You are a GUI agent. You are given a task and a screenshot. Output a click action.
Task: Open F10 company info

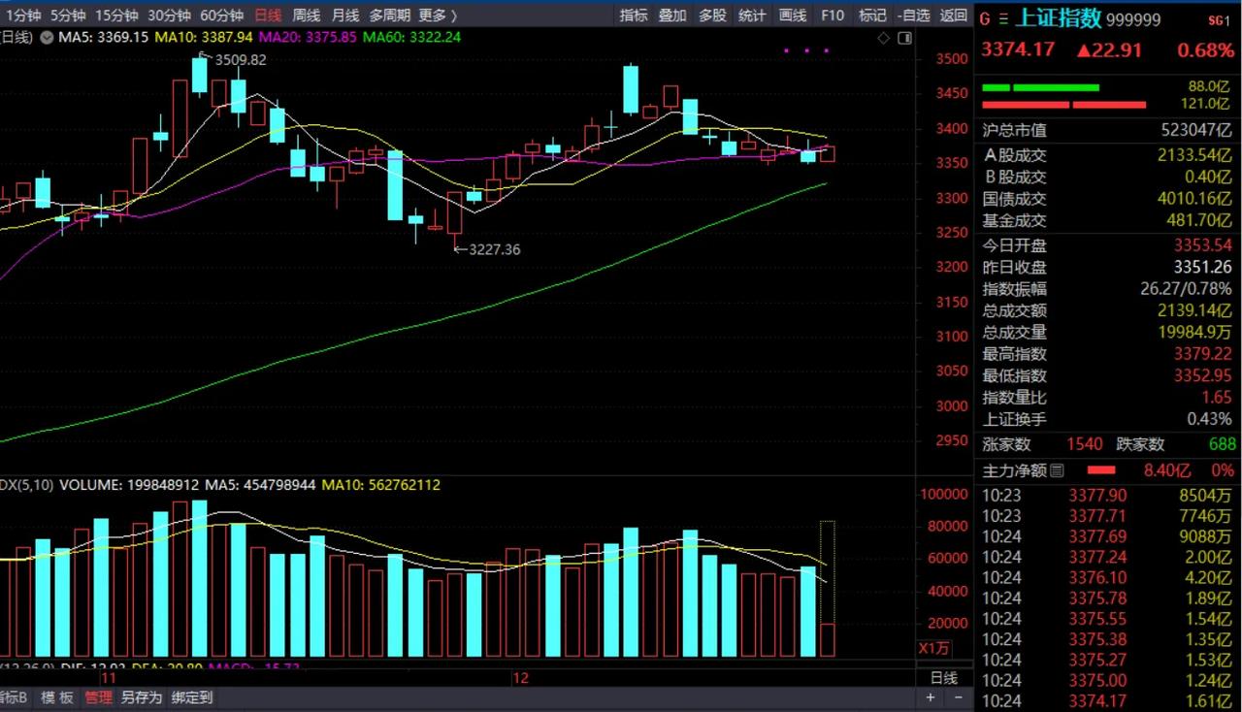833,16
